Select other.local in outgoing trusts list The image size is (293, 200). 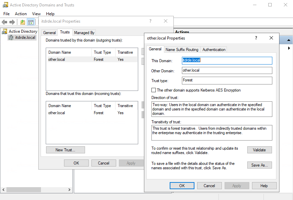coord(92,59)
